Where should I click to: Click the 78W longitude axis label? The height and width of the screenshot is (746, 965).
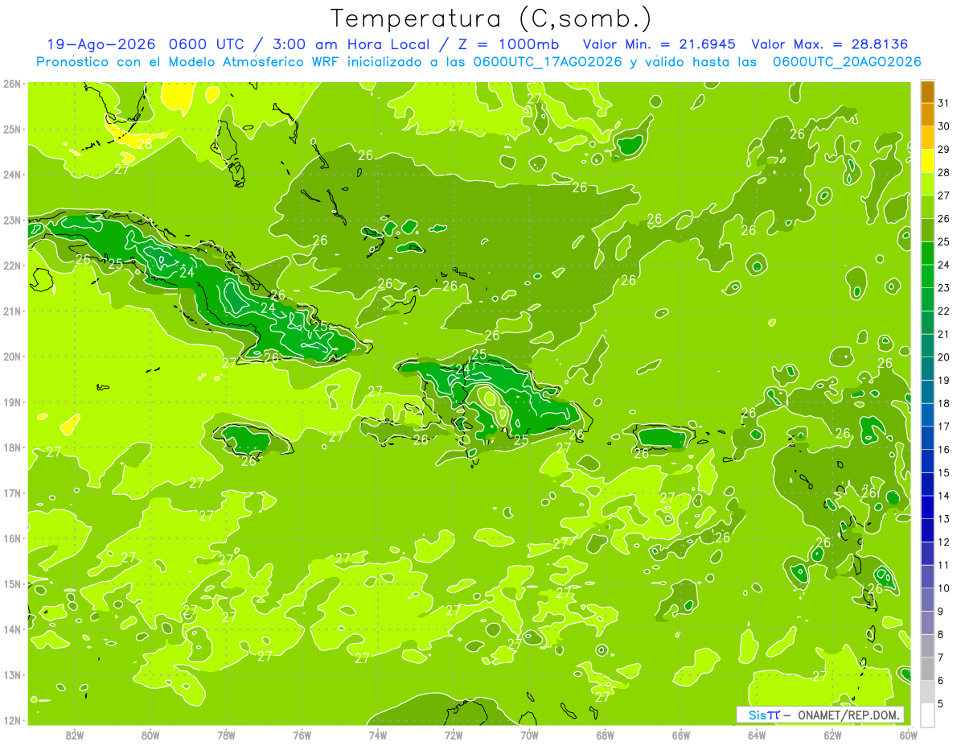pos(226,735)
